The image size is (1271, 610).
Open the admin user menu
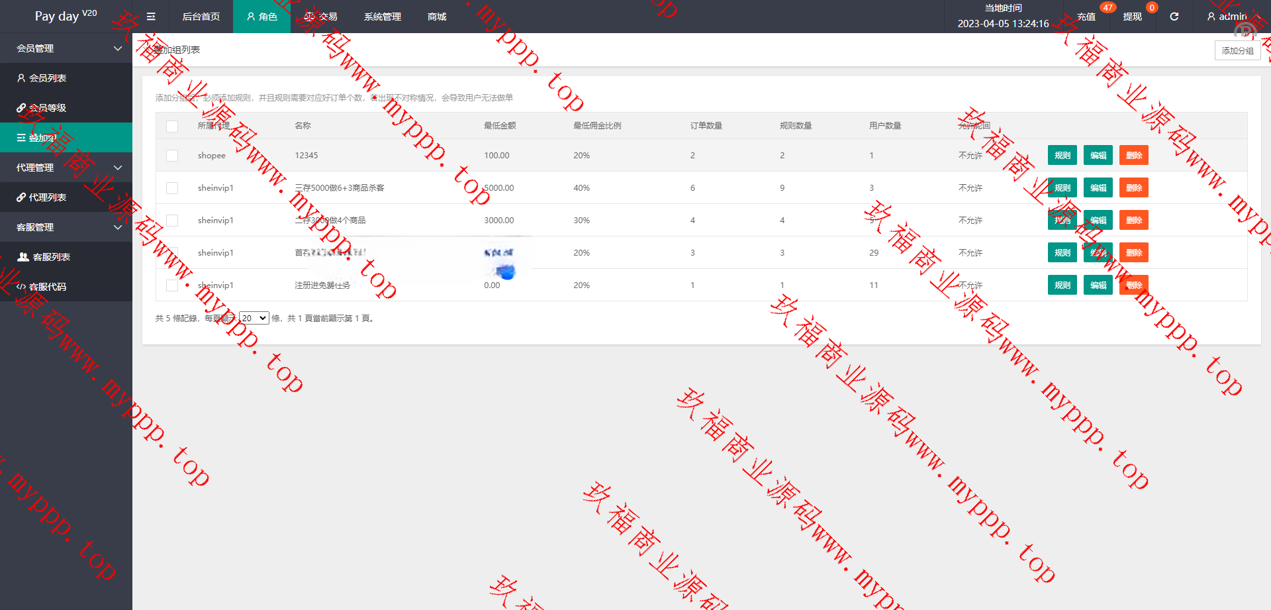[1229, 17]
